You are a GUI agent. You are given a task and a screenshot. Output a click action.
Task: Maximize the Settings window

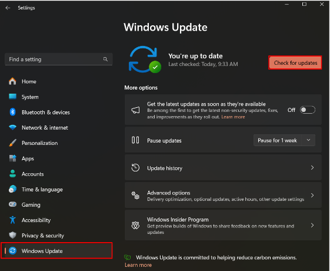304,4
